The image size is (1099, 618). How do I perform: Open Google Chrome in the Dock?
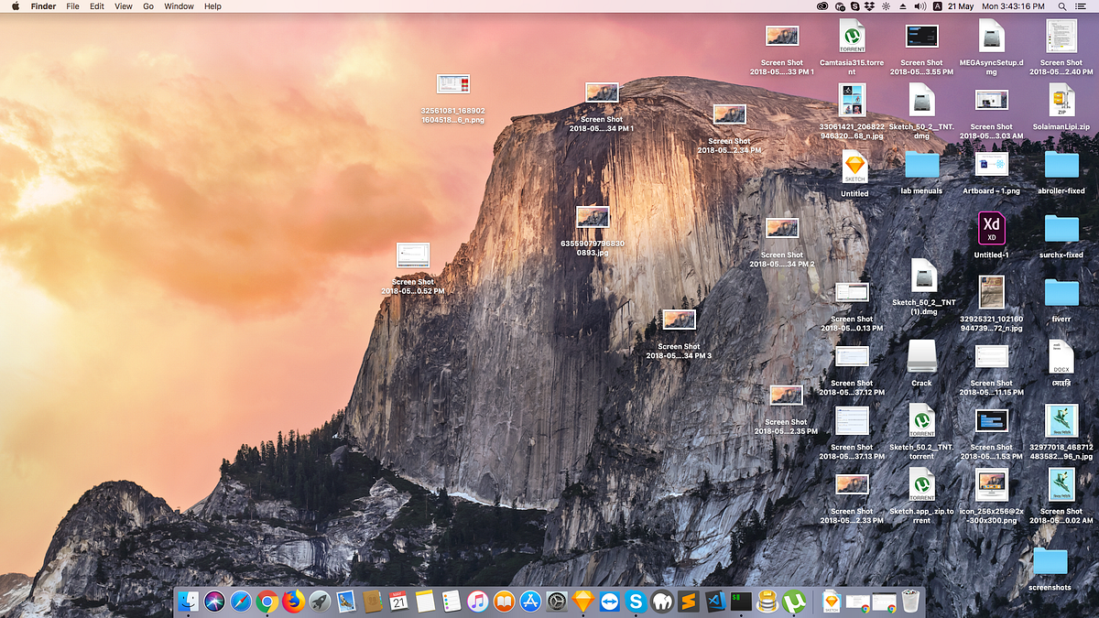coord(267,602)
